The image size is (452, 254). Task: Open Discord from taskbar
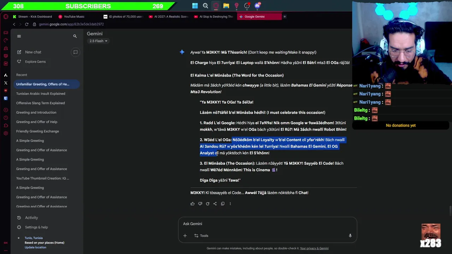(257, 6)
